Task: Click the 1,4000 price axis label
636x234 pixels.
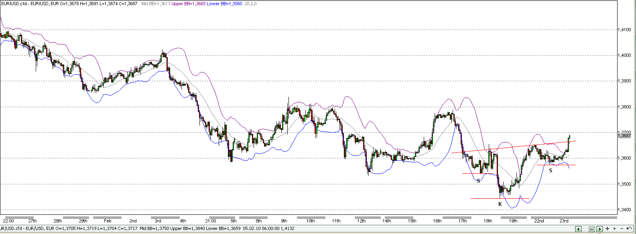Action: 624,55
